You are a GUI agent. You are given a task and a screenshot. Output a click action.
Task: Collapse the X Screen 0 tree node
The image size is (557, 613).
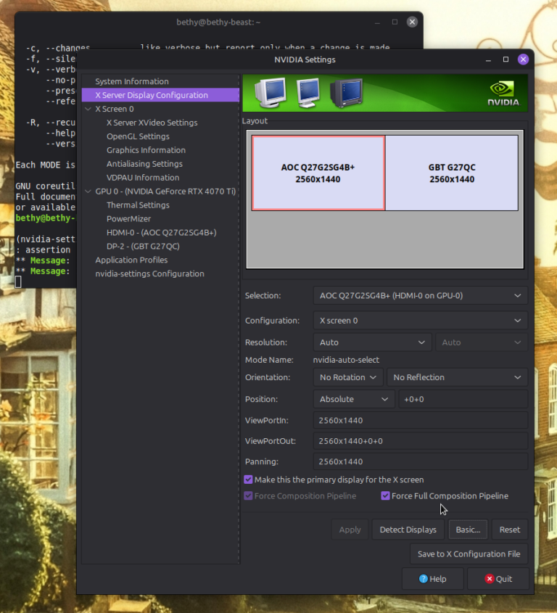(88, 109)
